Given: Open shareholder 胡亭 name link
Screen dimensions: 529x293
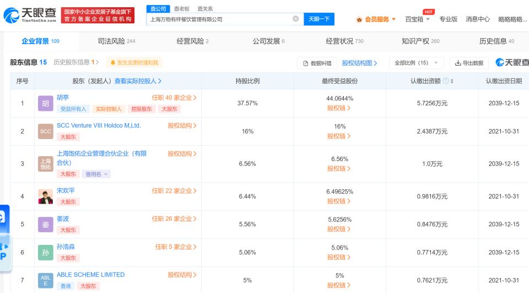Looking at the screenshot, I should point(63,98).
